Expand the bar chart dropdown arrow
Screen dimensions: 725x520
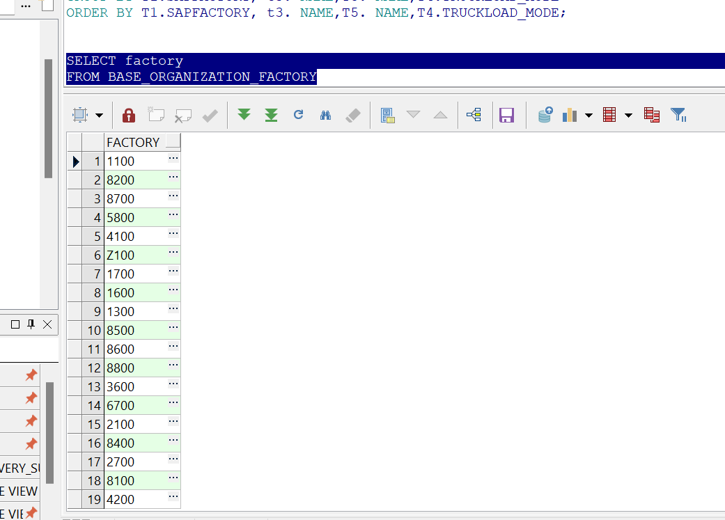(x=588, y=116)
